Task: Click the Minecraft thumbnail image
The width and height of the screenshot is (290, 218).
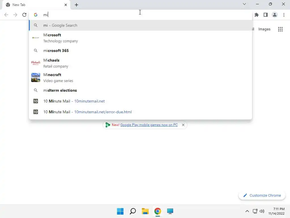Action: [x=36, y=77]
